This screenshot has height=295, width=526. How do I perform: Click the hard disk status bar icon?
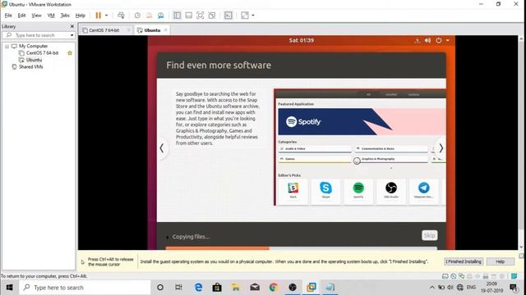(445, 276)
